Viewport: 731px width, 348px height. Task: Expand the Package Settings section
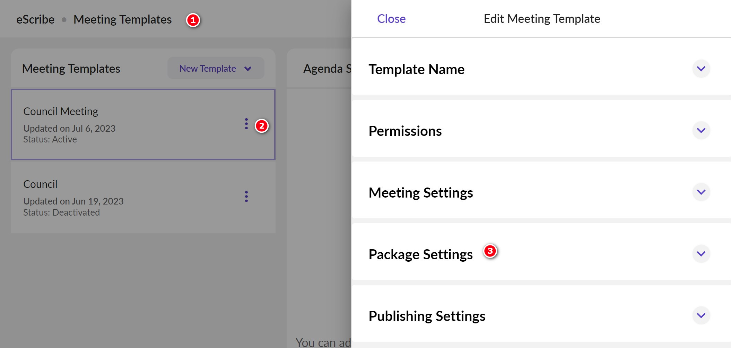[701, 254]
